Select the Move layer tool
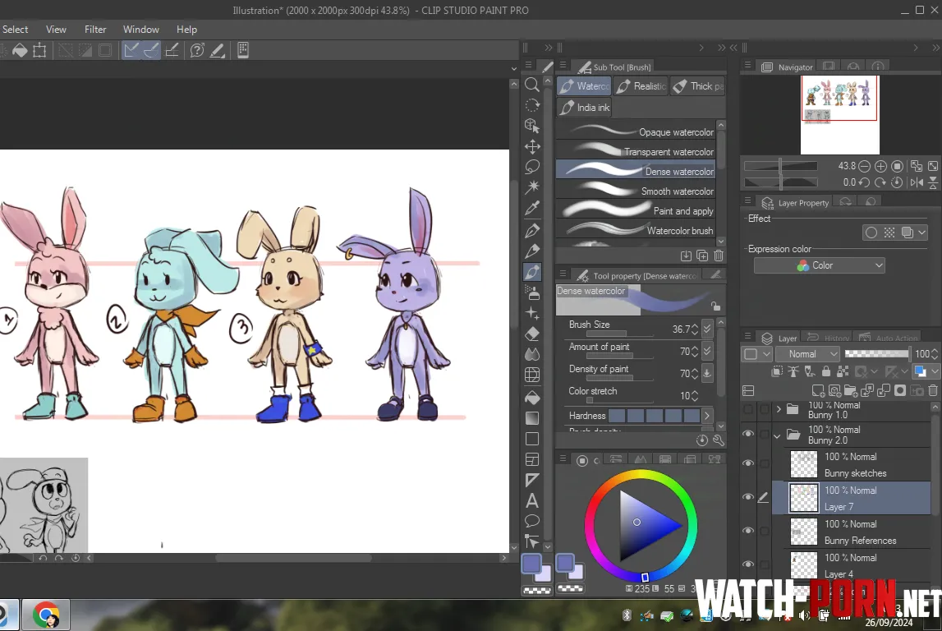 point(531,146)
